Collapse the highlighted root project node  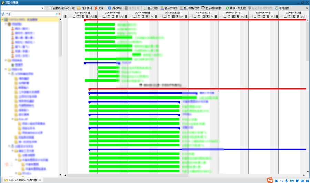point(2,19)
